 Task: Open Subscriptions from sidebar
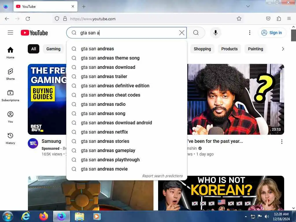[10, 95]
